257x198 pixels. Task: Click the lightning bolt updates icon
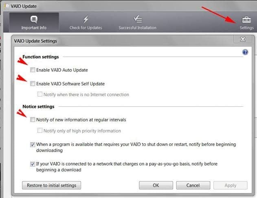[x=86, y=19]
